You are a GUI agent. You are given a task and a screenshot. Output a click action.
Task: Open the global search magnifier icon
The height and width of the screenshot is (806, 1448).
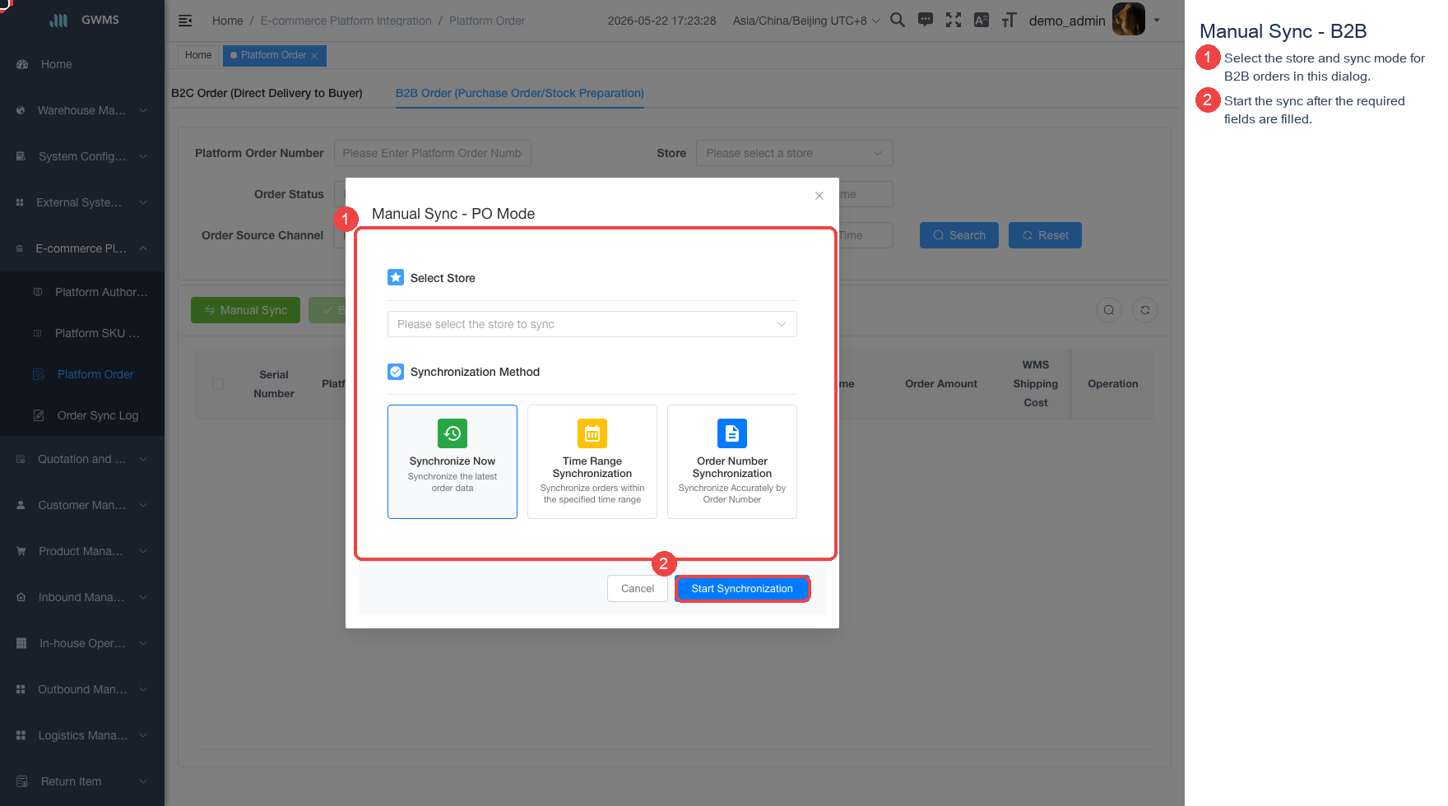coord(898,20)
